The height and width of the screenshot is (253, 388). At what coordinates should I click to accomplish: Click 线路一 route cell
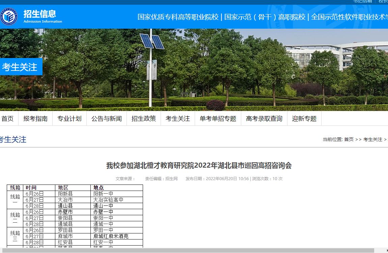[15, 200]
